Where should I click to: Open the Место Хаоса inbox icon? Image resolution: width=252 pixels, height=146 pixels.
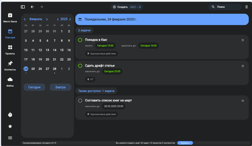[x=10, y=15]
